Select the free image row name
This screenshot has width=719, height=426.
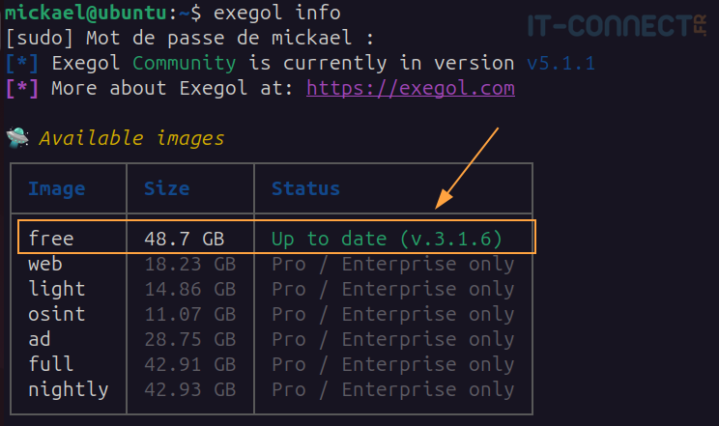tap(51, 239)
